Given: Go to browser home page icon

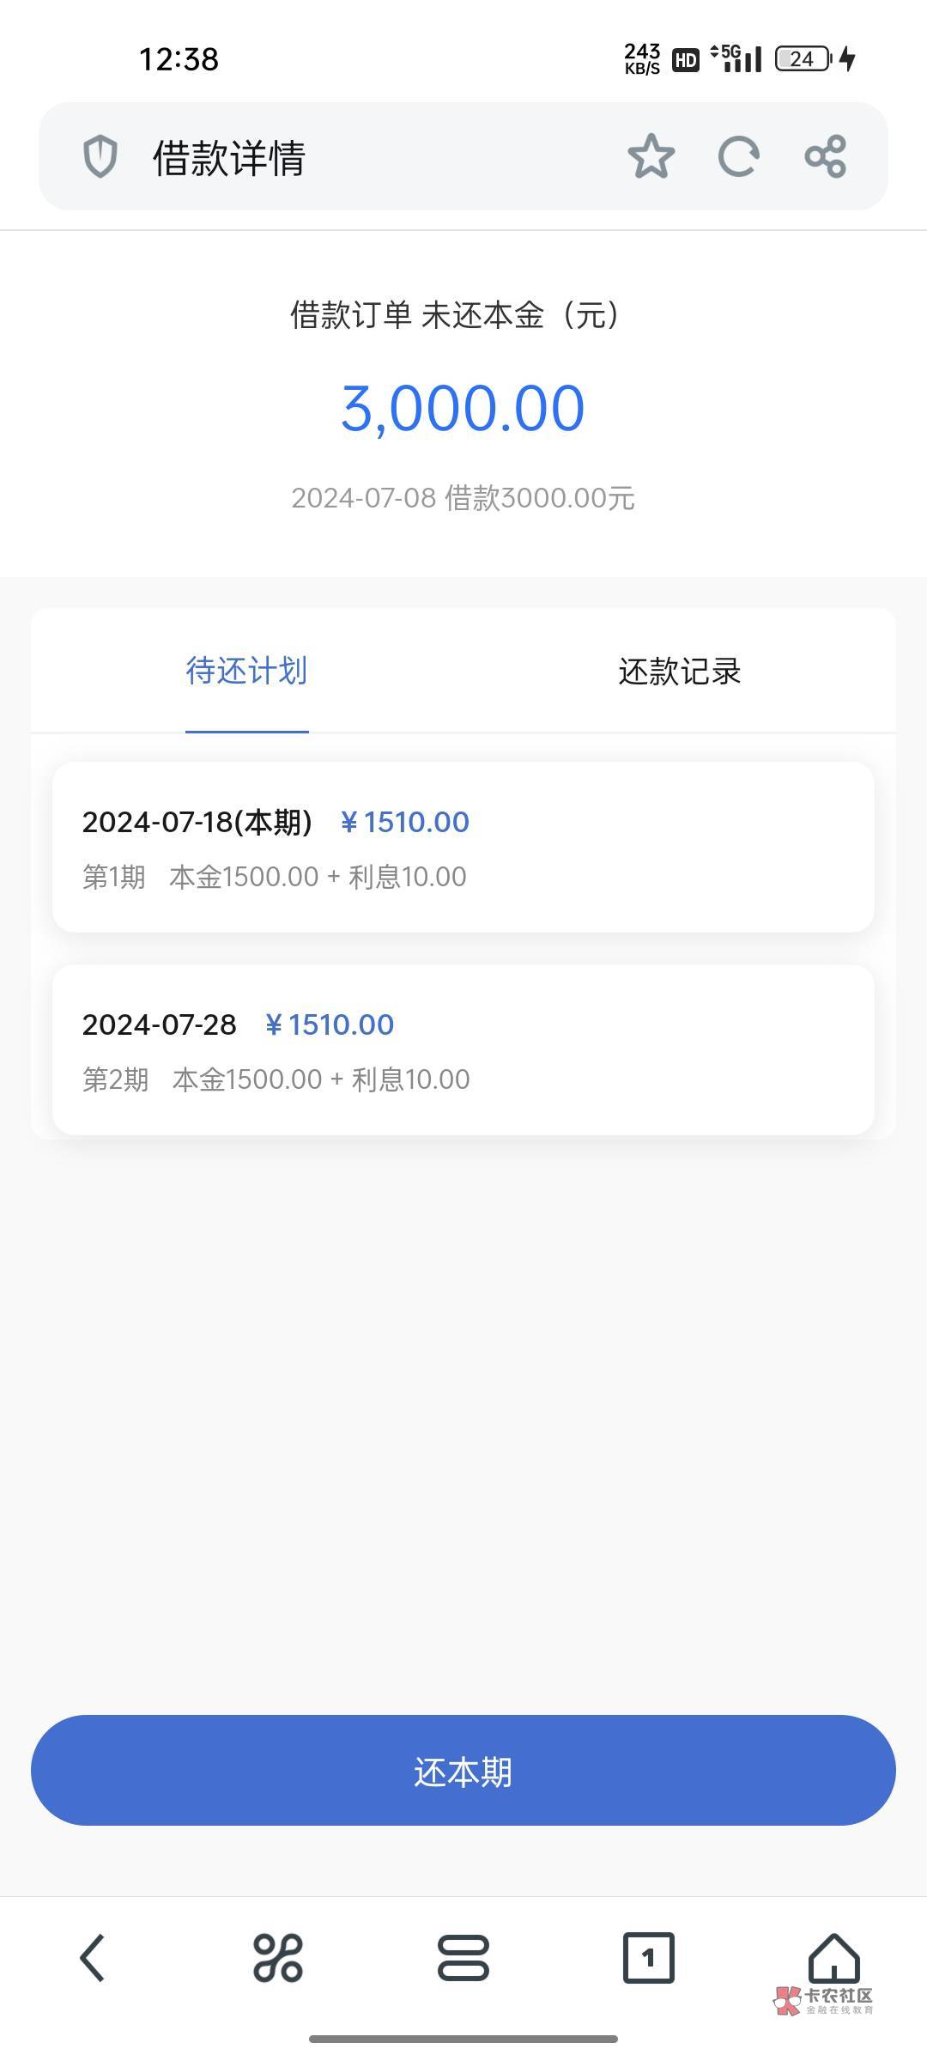Looking at the screenshot, I should [833, 1956].
